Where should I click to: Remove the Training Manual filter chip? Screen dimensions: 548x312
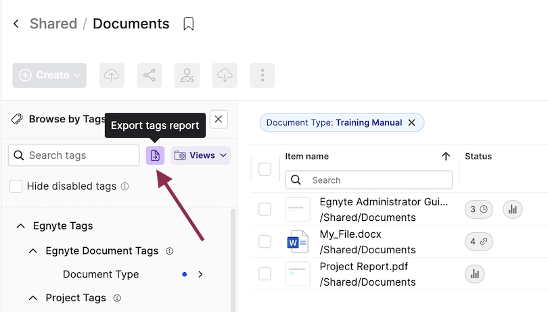[x=411, y=123]
